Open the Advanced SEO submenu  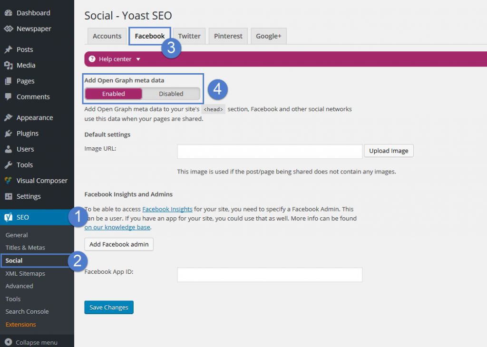(x=19, y=286)
